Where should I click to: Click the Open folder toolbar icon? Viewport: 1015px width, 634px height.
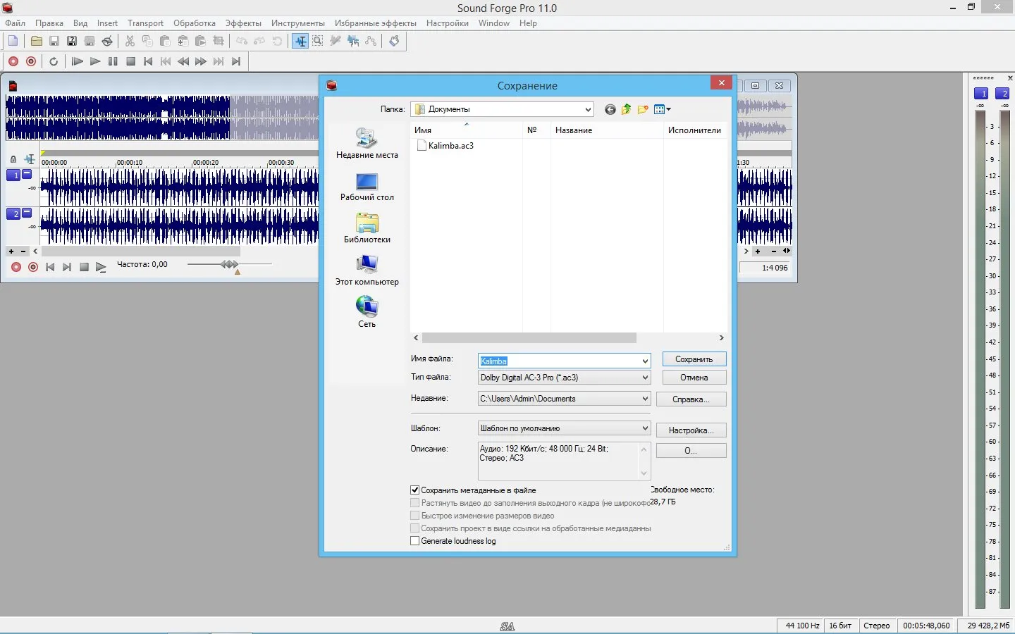pyautogui.click(x=36, y=41)
